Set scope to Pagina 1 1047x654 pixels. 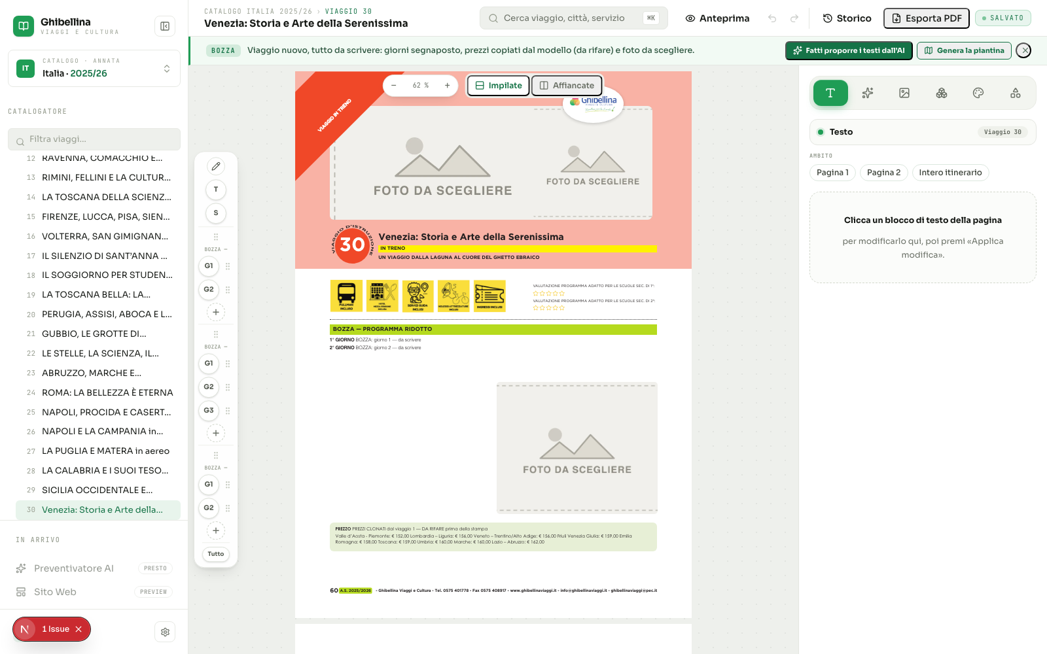[x=832, y=173]
